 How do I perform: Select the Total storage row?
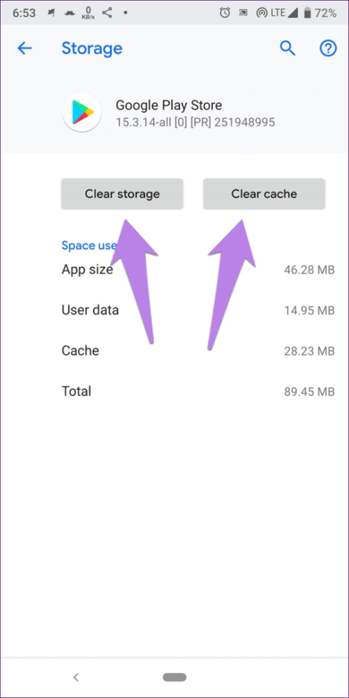198,391
